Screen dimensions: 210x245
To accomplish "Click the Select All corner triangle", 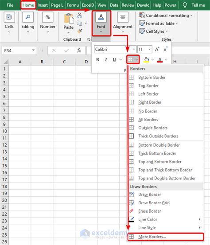I will point(6,62).
